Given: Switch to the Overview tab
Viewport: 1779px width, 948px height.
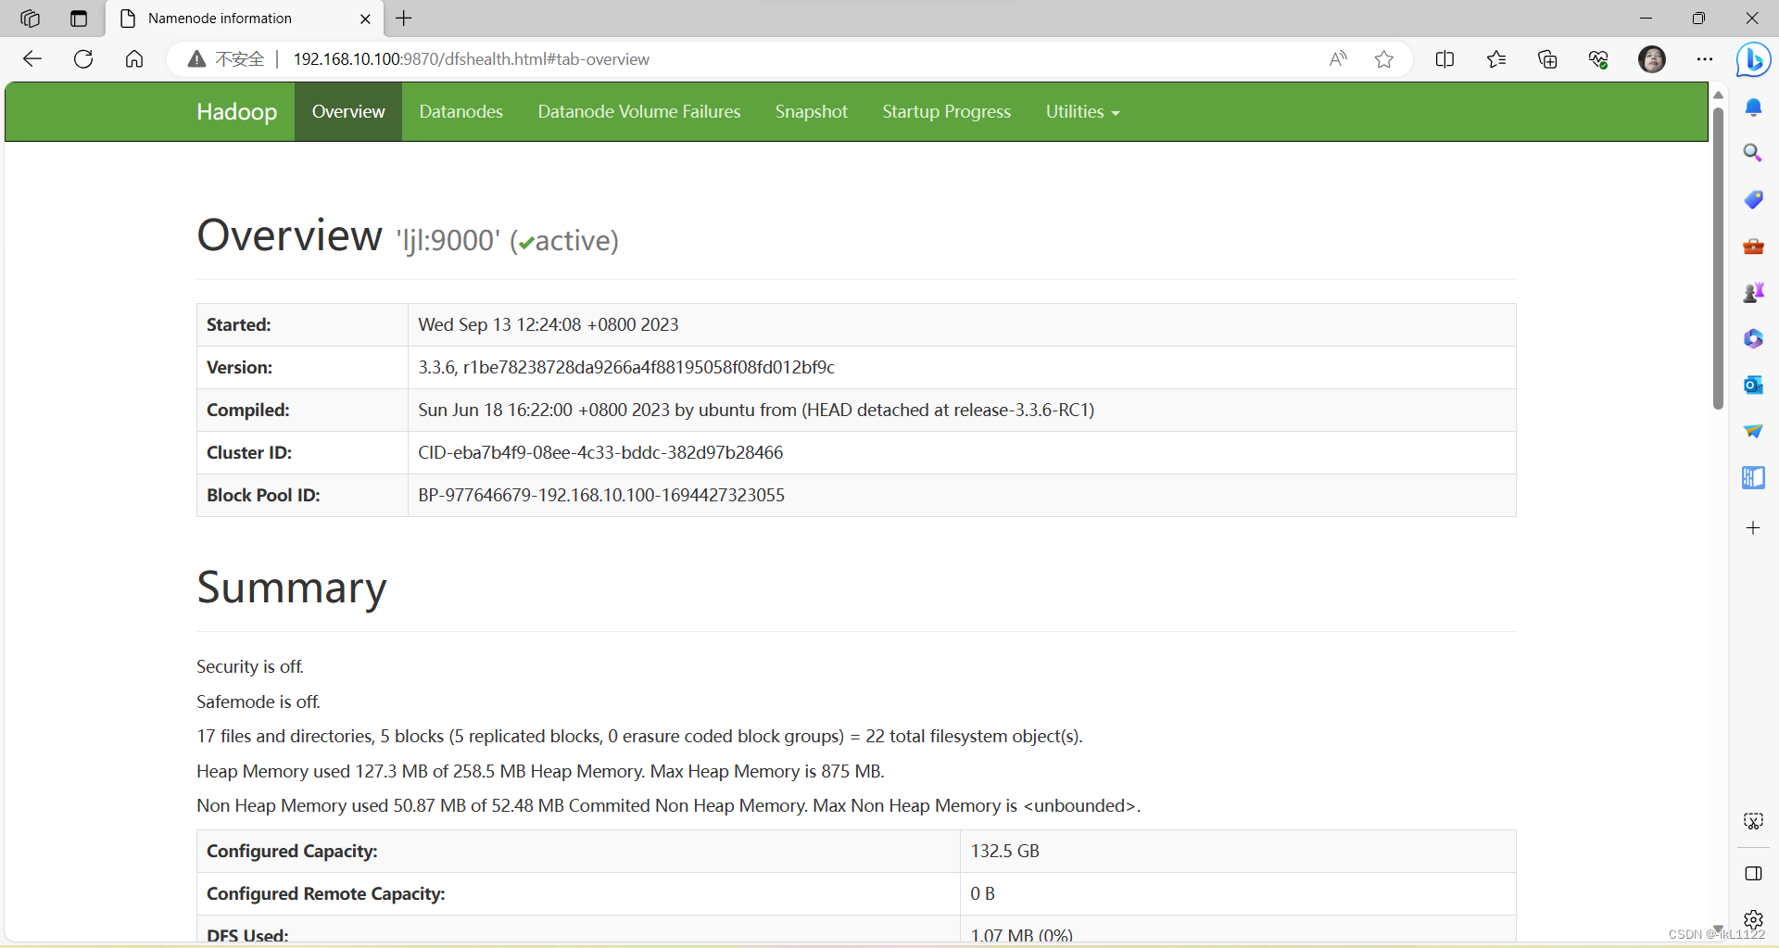Looking at the screenshot, I should (348, 112).
